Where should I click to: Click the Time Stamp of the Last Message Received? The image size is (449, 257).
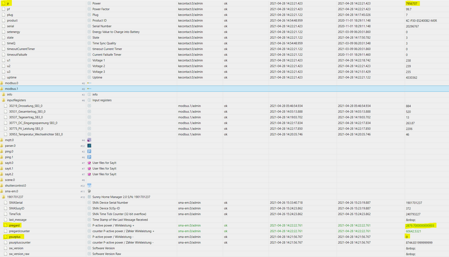(x=120, y=220)
